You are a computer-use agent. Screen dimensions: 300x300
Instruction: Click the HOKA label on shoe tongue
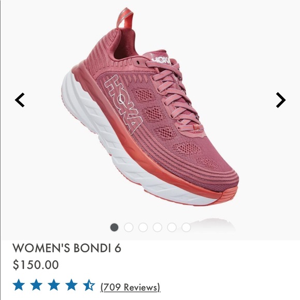point(161,59)
